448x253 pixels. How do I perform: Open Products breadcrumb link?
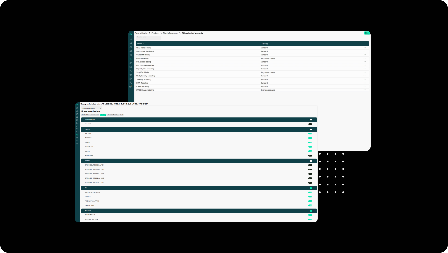pos(155,33)
